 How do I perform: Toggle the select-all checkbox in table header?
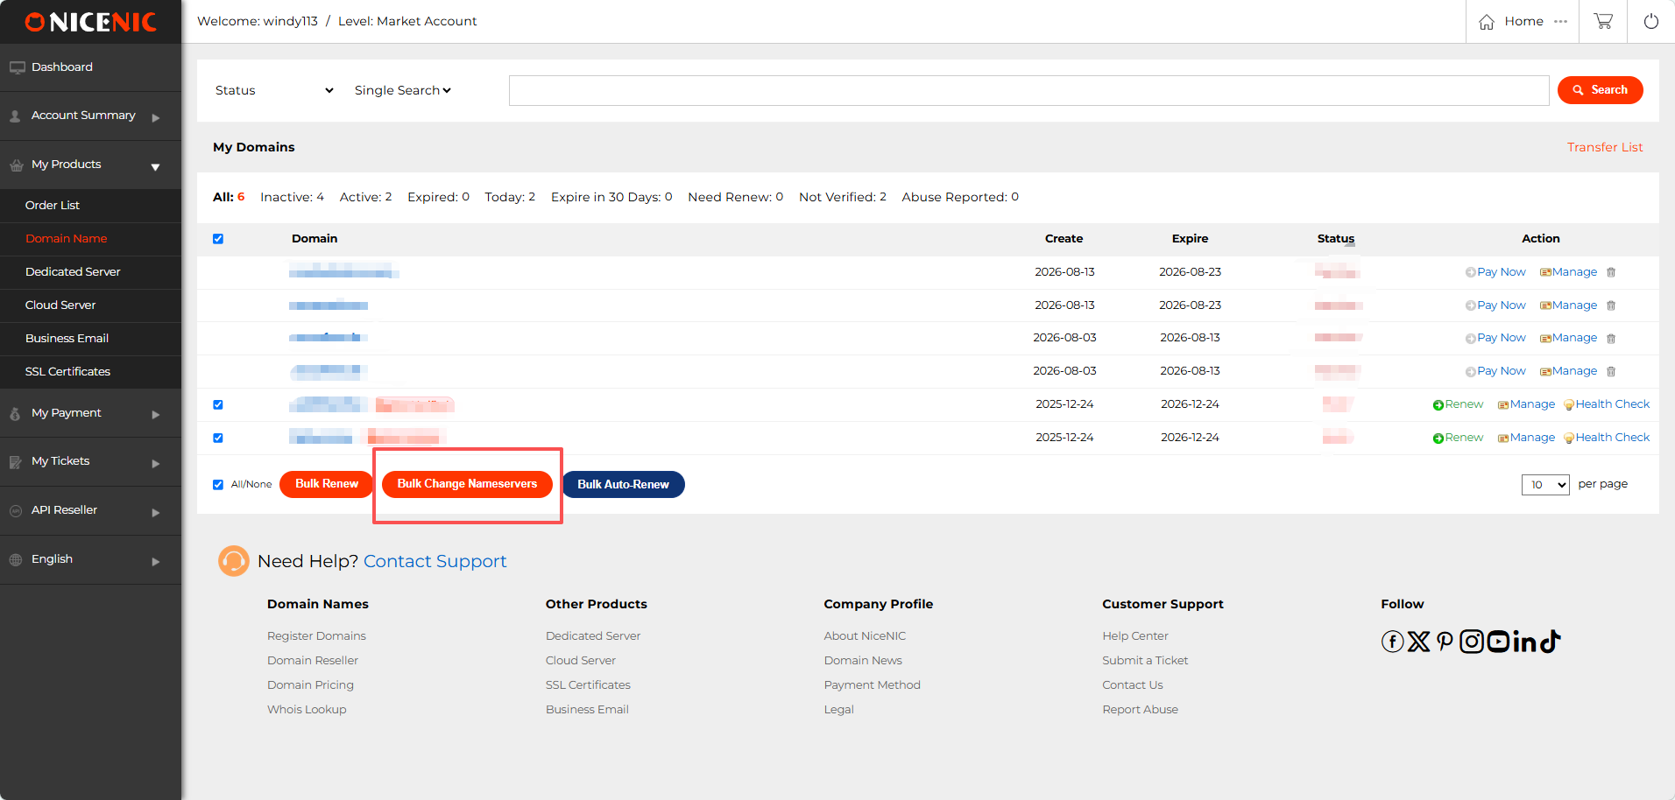point(218,239)
